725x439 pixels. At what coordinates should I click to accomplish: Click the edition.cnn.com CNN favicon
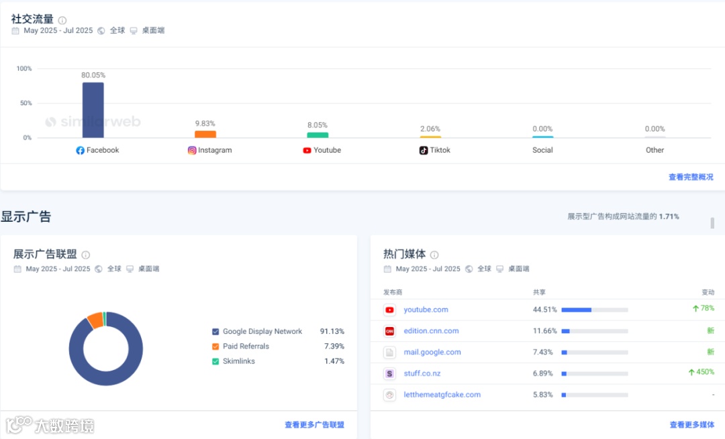pyautogui.click(x=390, y=331)
